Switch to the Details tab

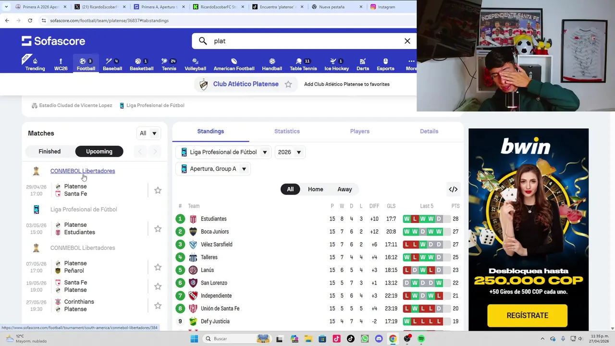429,131
